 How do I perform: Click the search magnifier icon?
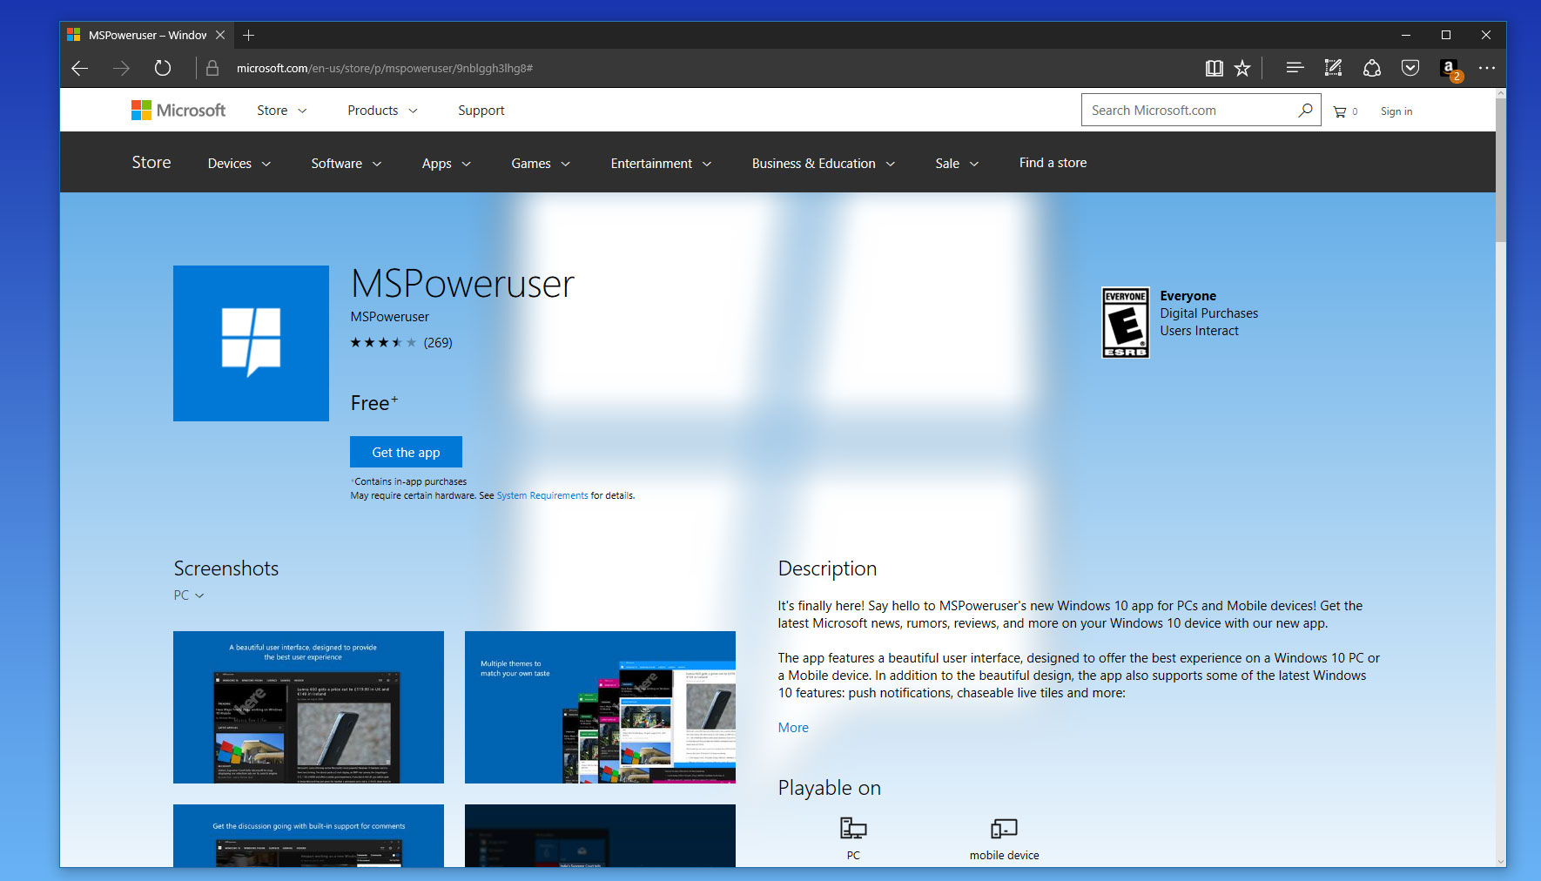[1305, 111]
